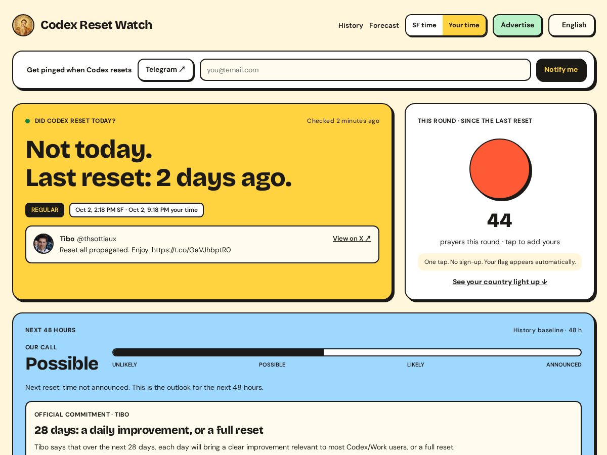Switch the time display to Your time
This screenshot has width=607, height=455.
(464, 25)
